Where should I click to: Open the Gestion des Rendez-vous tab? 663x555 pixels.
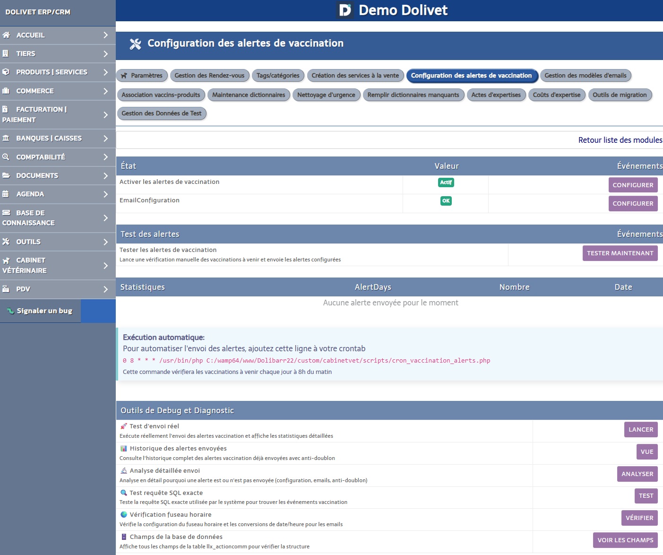[x=209, y=76]
